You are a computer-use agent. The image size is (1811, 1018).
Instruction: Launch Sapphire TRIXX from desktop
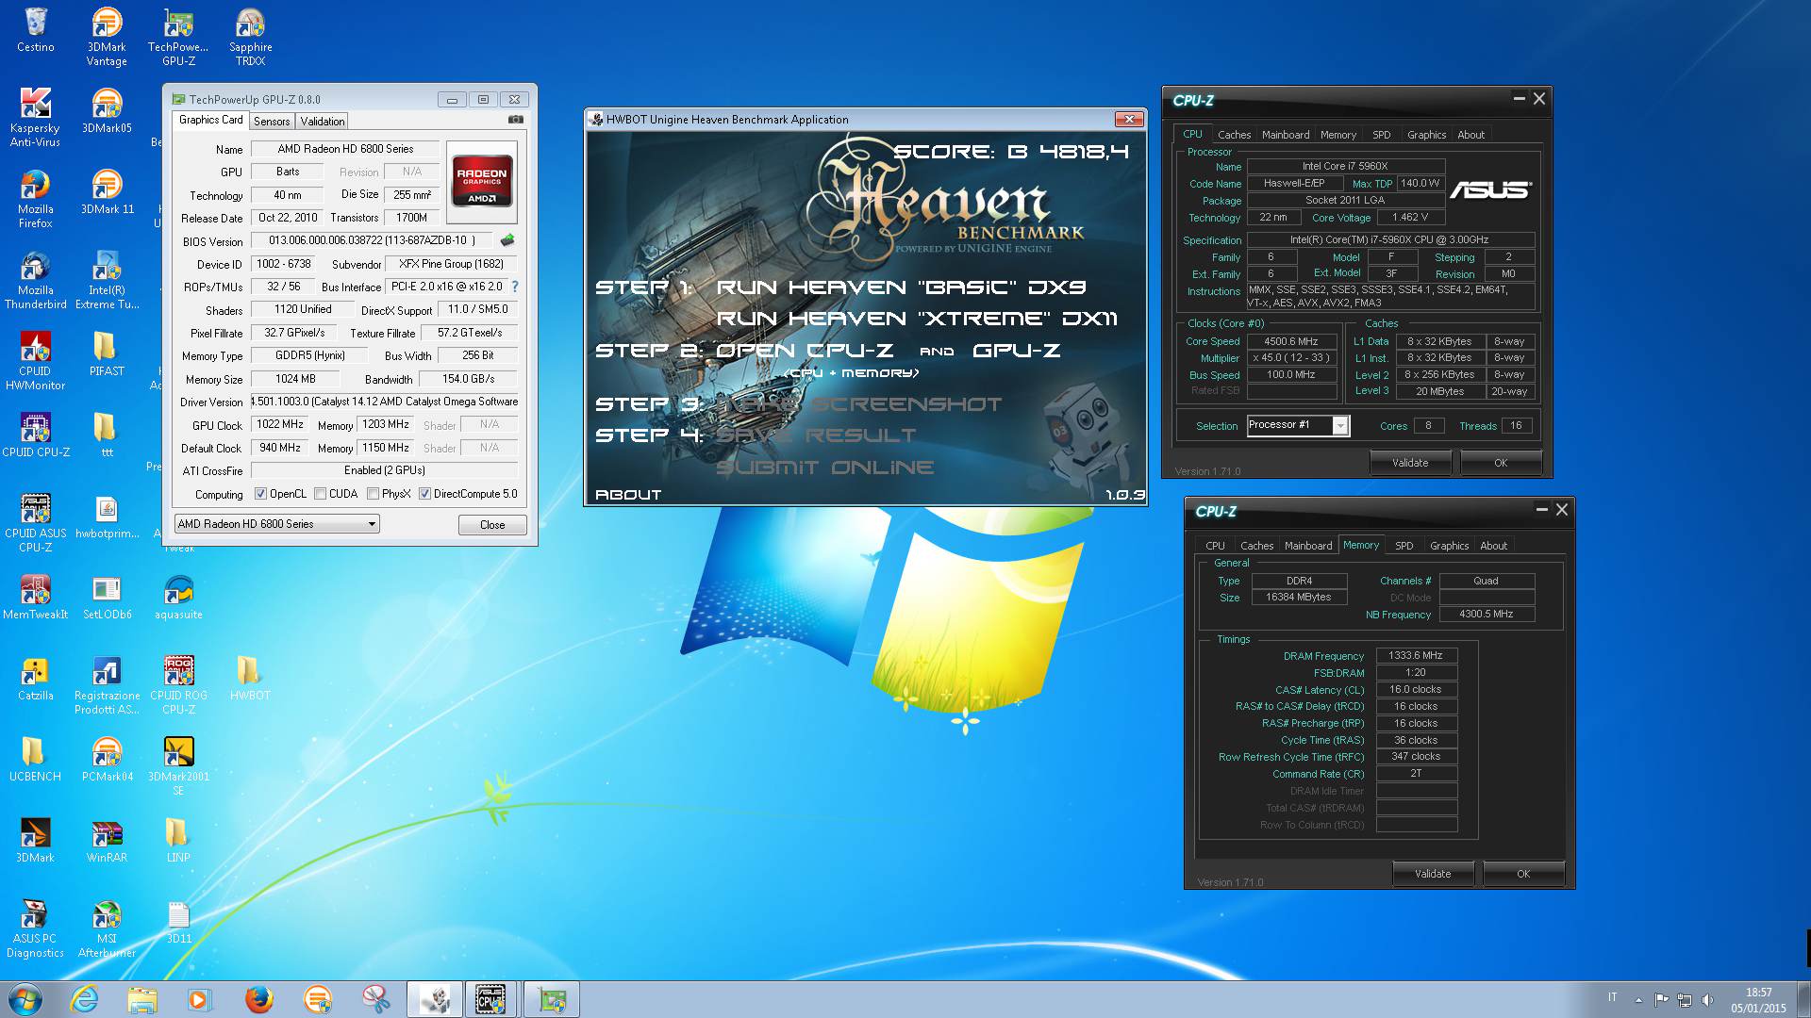[x=250, y=38]
